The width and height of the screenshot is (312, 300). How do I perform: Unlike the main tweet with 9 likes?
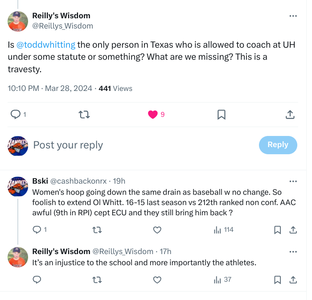coord(153,115)
